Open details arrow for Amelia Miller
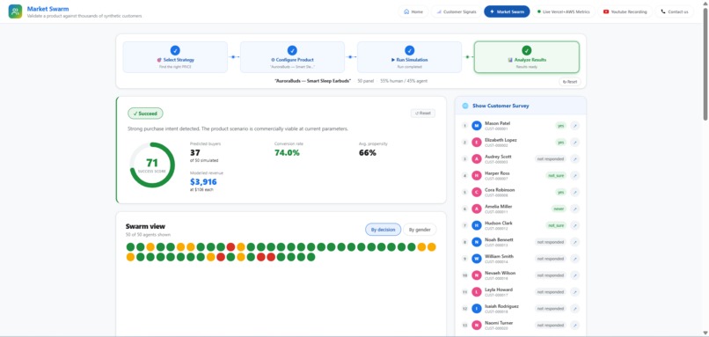This screenshot has height=337, width=709. 574,209
